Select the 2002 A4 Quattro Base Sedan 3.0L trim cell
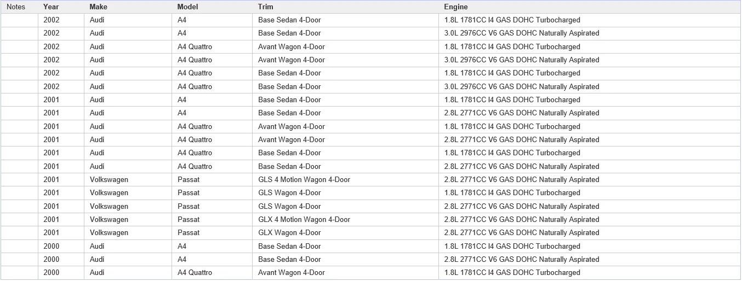Viewport: 742px width, 281px height. pos(346,87)
